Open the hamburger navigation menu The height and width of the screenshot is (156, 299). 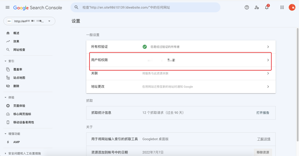click(8, 8)
